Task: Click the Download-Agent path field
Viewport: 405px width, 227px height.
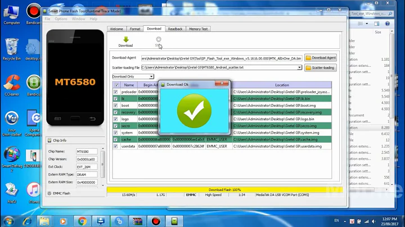Action: pos(222,58)
